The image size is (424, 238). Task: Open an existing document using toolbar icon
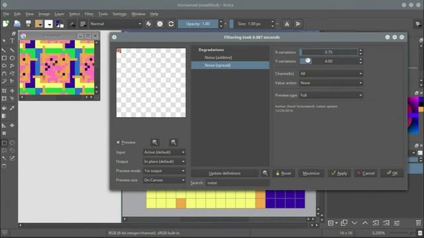(x=17, y=24)
